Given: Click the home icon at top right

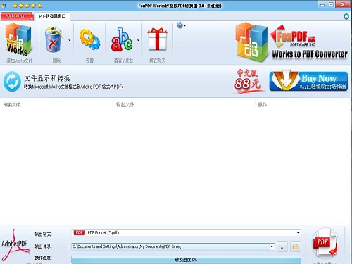Looking at the screenshot, I should point(346,16).
